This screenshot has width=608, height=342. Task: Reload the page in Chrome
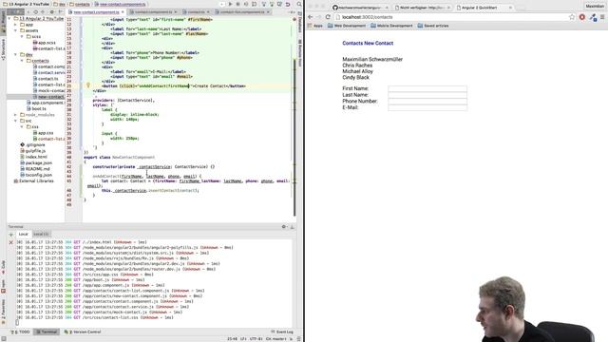pos(328,17)
